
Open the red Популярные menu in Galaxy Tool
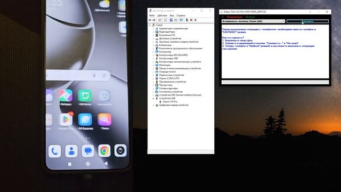[234, 17]
